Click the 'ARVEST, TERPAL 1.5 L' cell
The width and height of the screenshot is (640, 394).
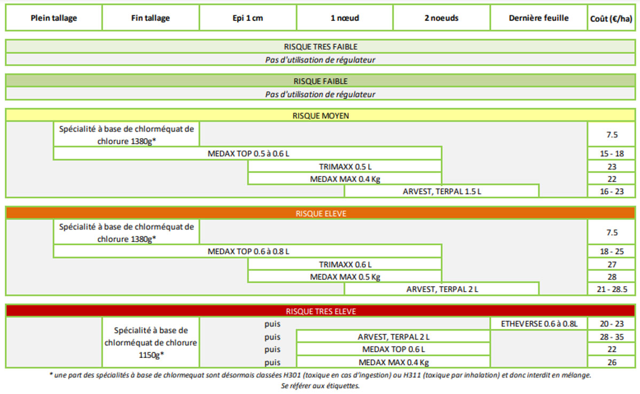442,191
